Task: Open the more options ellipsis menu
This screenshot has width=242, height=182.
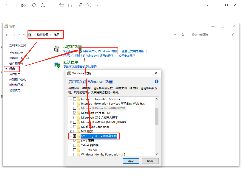Action: 207,5
